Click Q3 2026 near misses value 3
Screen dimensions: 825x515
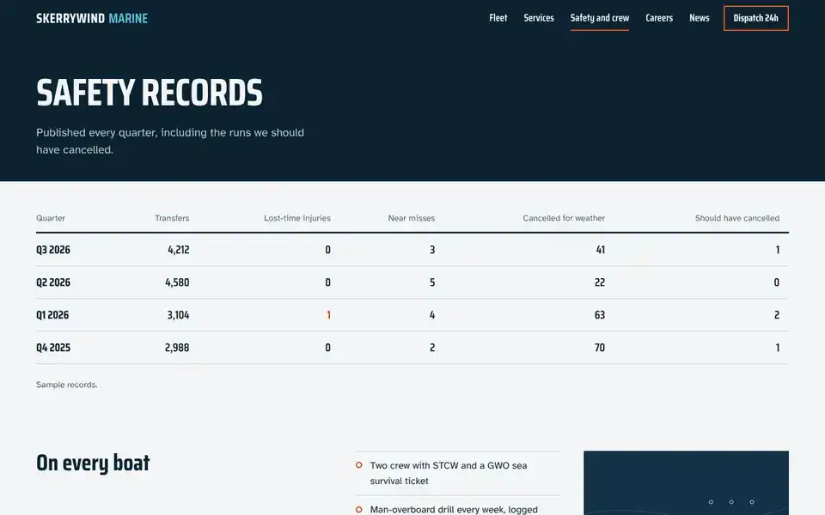tap(432, 250)
